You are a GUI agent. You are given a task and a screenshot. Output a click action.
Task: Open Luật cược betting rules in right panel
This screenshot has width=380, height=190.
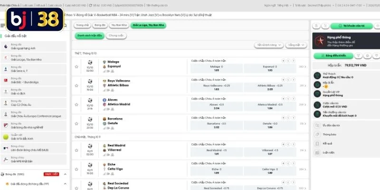346,152
